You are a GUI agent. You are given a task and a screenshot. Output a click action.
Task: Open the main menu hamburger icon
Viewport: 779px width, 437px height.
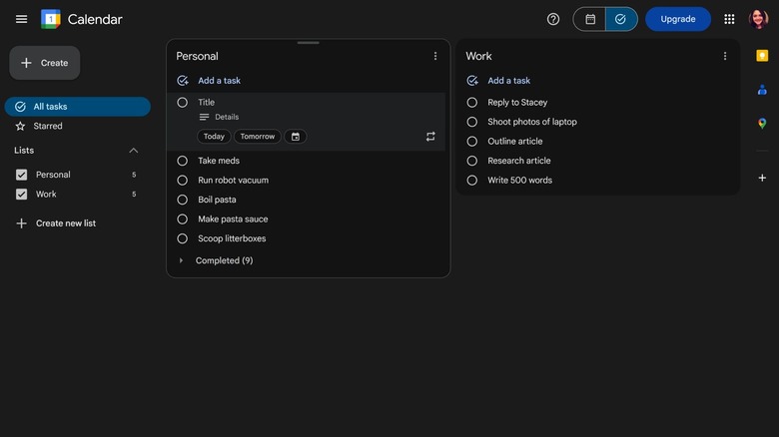tap(21, 19)
